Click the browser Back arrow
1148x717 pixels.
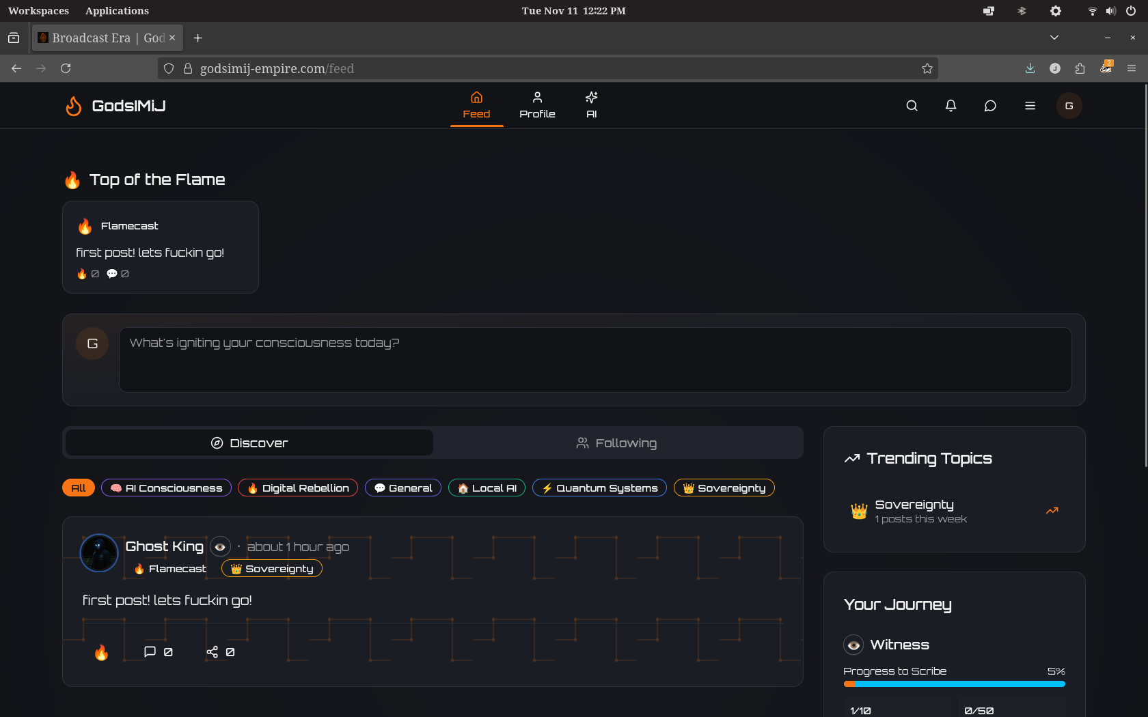(x=16, y=68)
